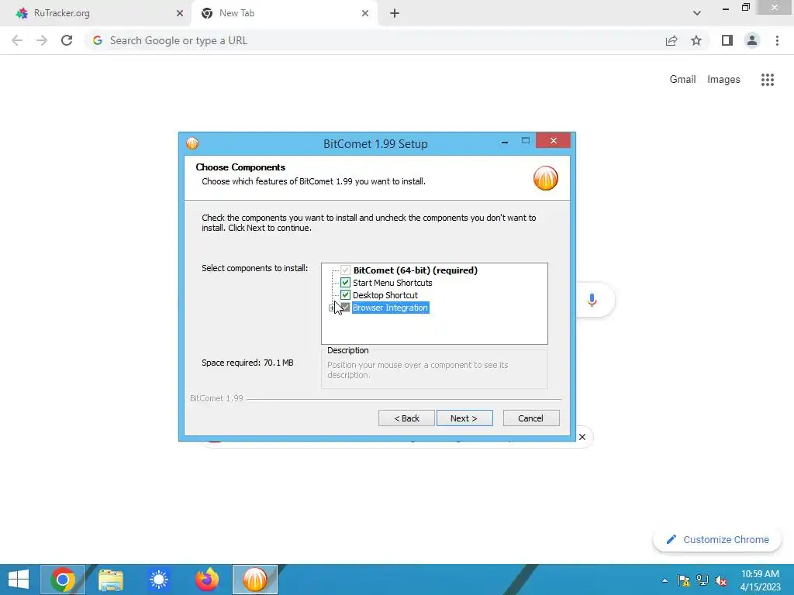
Task: Click BitComet icon in setup title bar
Action: tap(192, 143)
